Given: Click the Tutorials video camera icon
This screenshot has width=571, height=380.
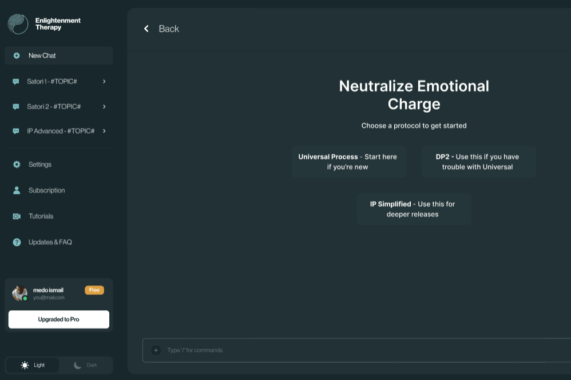Looking at the screenshot, I should click(x=17, y=217).
